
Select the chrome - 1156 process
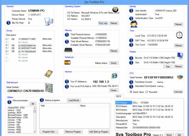[x=14, y=120]
